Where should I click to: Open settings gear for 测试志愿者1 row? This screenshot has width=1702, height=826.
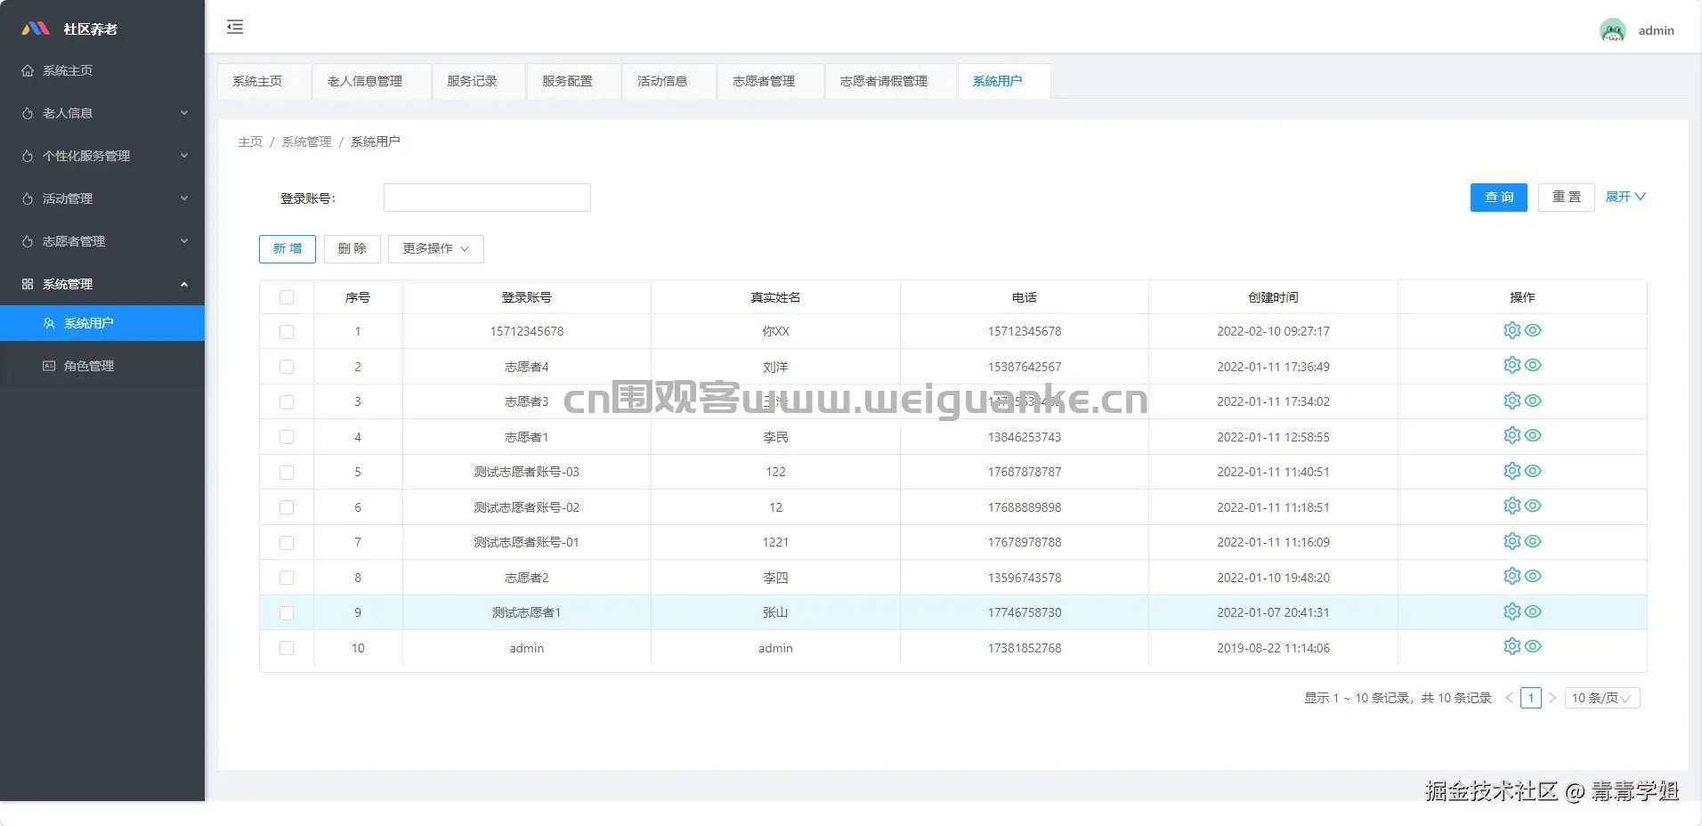[1512, 611]
